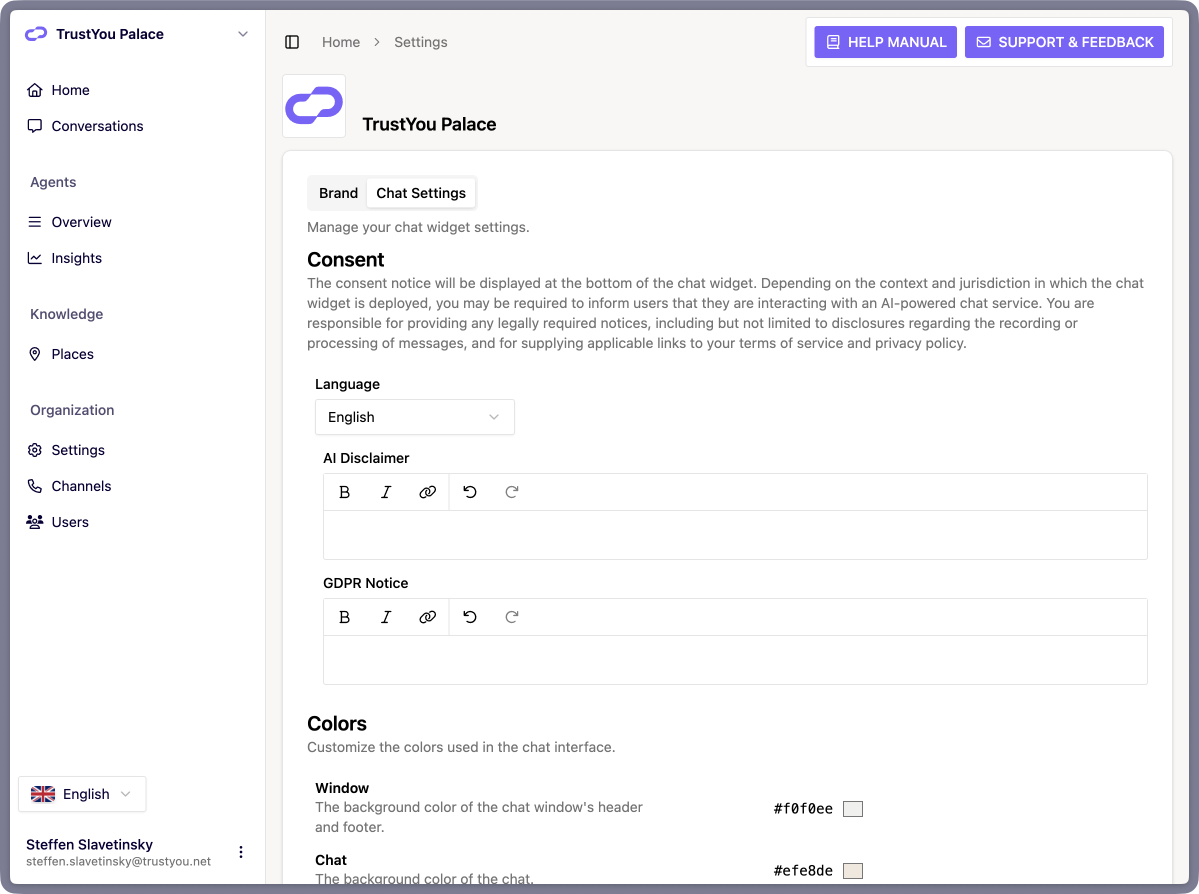
Task: Click the #f0f0ee hex value
Action: click(803, 808)
